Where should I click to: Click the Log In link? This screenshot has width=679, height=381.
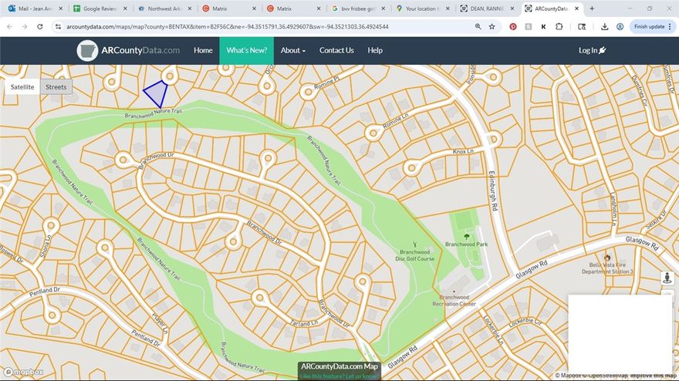pos(592,50)
